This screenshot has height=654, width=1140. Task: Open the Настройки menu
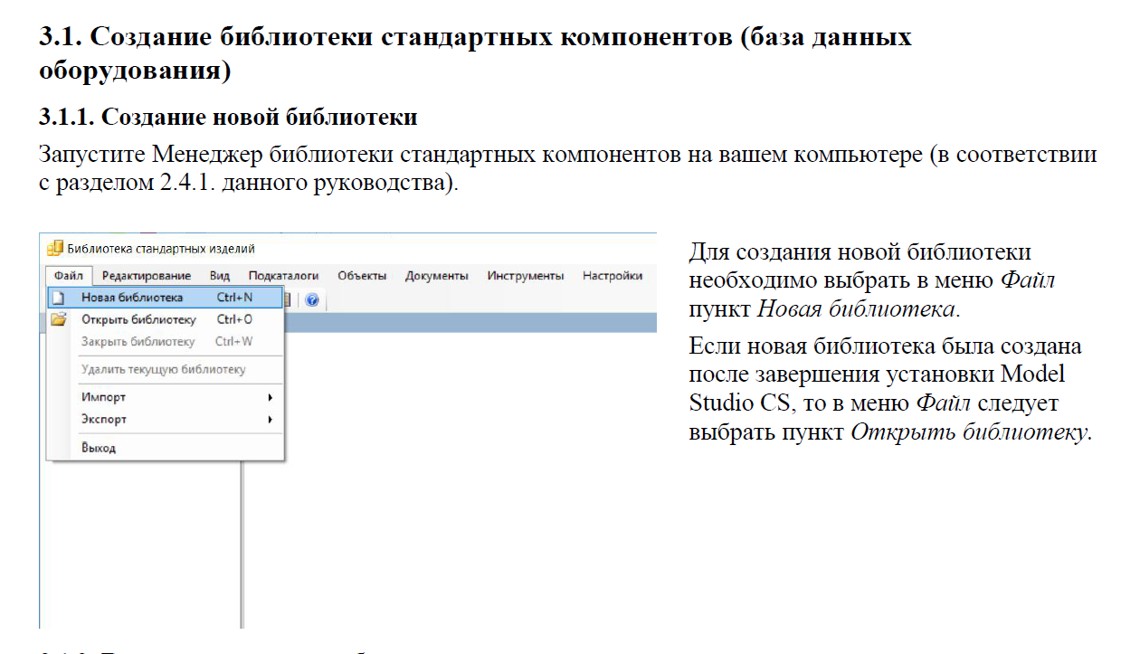tap(613, 276)
